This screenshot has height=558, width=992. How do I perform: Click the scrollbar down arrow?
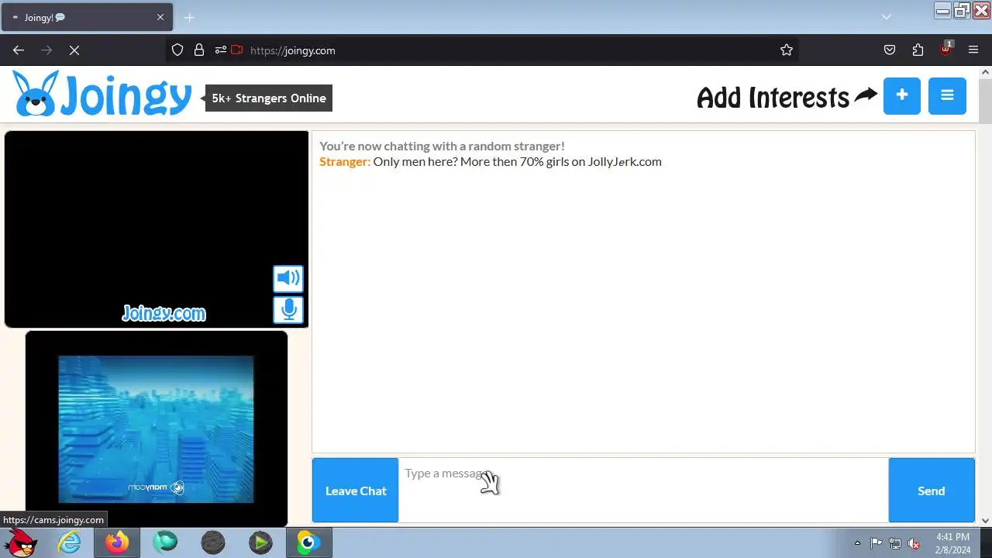[985, 521]
